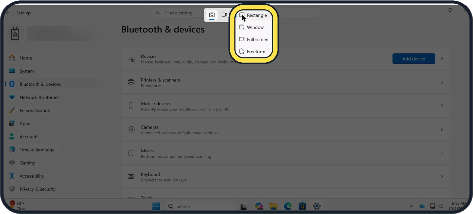Click the user account avatar icon
Viewport: 473px width, 214px height.
point(15,33)
